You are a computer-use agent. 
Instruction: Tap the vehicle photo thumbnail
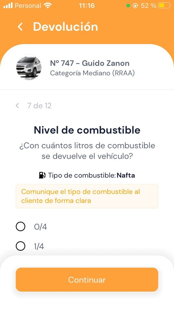tap(29, 67)
